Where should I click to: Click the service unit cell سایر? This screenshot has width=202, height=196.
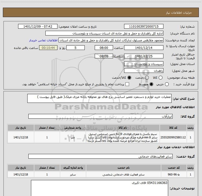(73, 174)
